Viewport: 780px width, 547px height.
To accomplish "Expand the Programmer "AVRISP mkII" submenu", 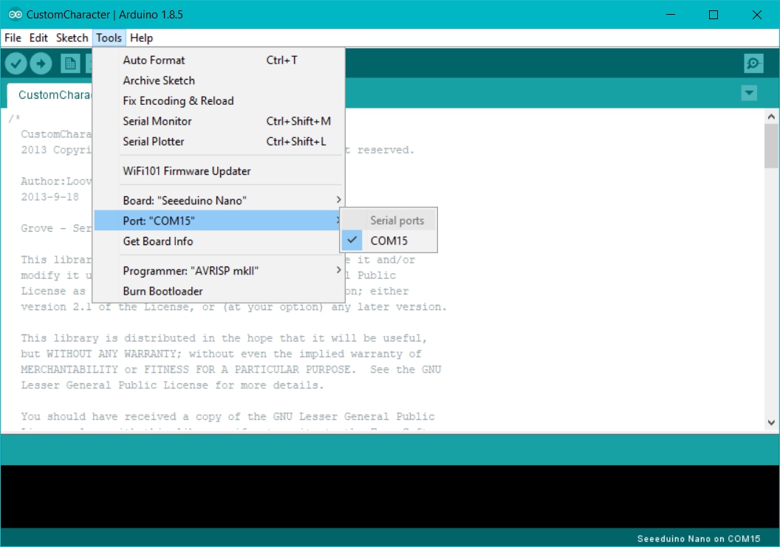I will [219, 270].
